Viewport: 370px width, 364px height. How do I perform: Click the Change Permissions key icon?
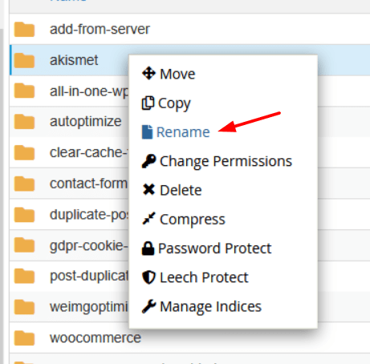pyautogui.click(x=148, y=161)
